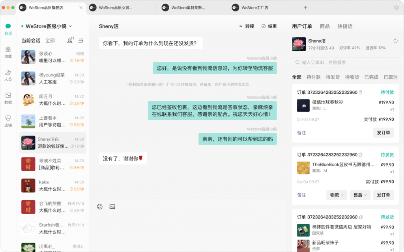Click the conversation sort icon
The image size is (404, 252).
(81, 41)
